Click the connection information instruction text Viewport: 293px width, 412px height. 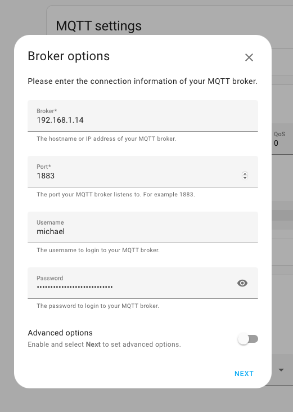142,81
